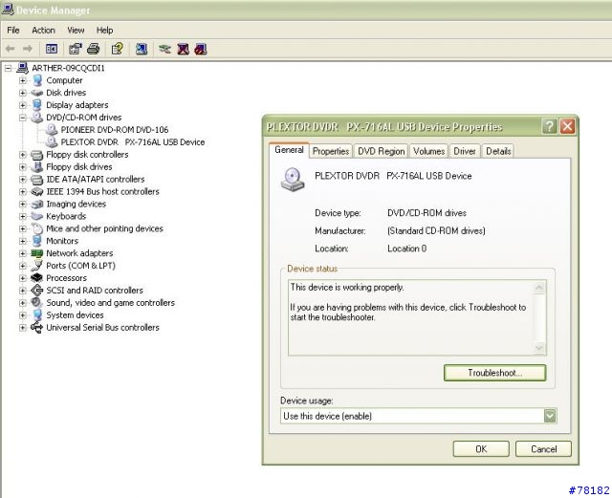Screen dimensions: 612x498
Task: Click the Troubleshoot button
Action: (x=495, y=373)
